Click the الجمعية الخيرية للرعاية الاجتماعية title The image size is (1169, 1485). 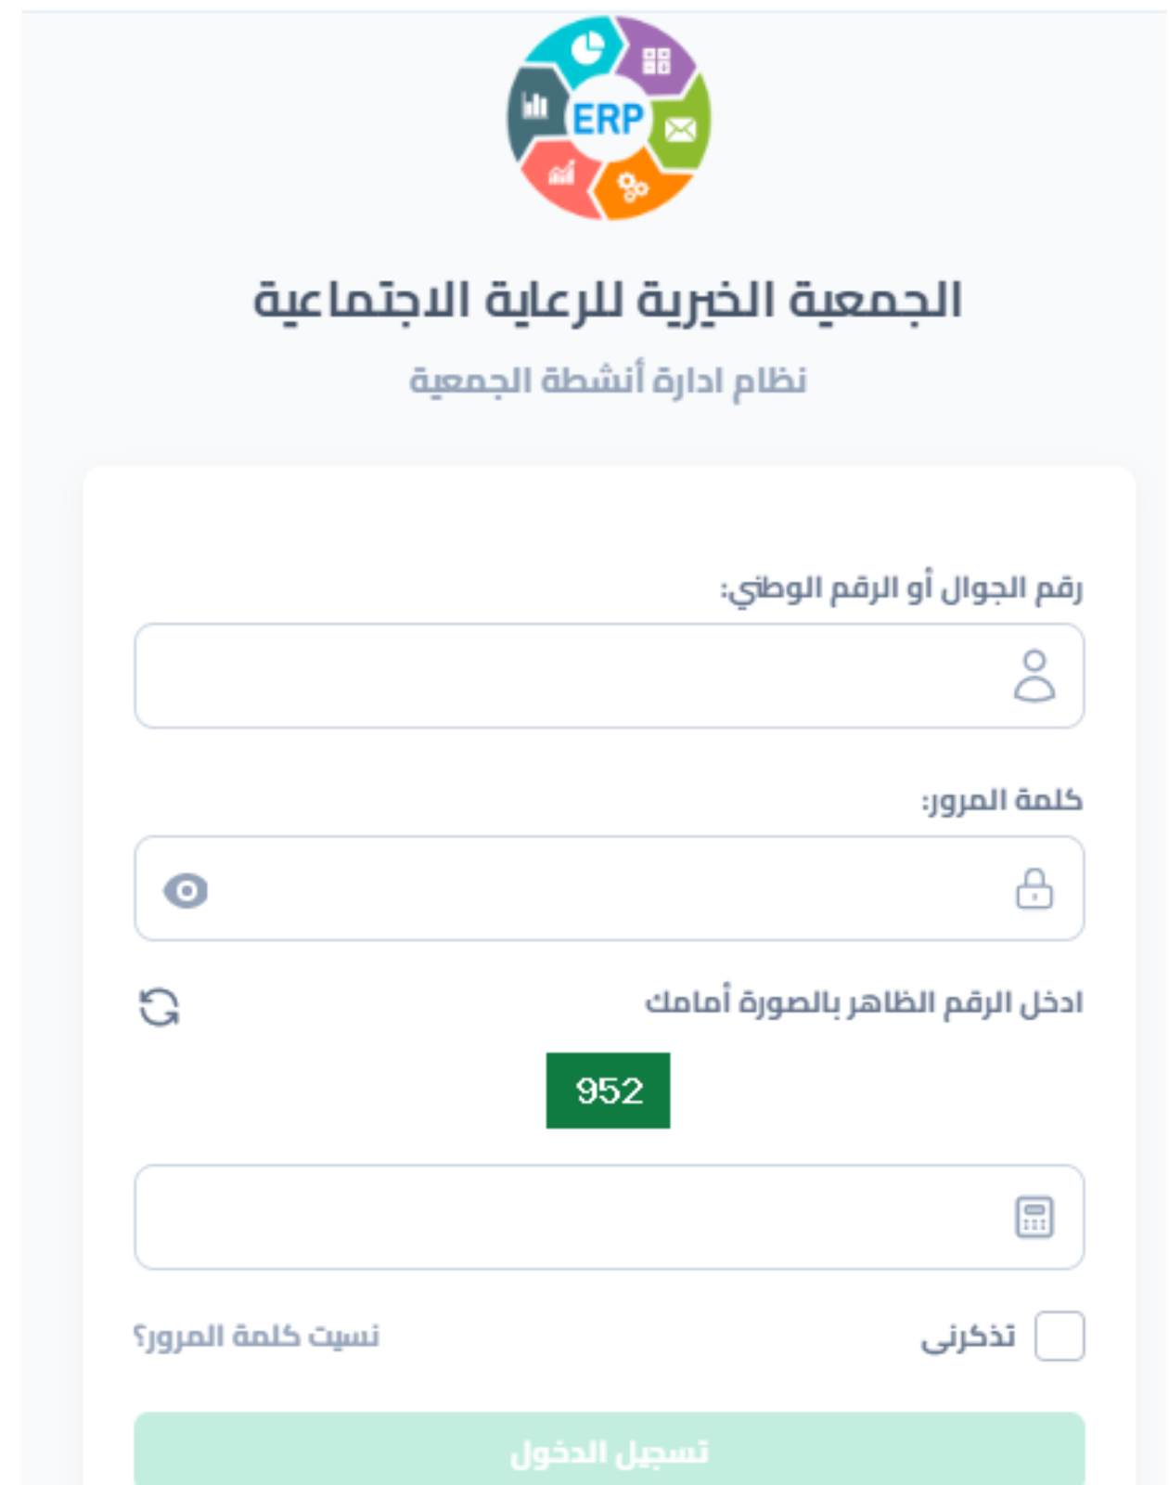point(609,301)
